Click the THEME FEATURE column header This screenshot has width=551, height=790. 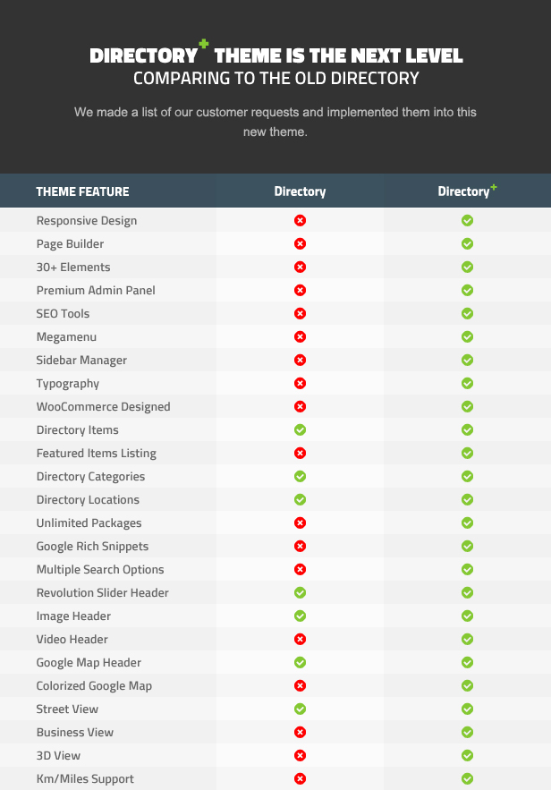[x=82, y=191]
